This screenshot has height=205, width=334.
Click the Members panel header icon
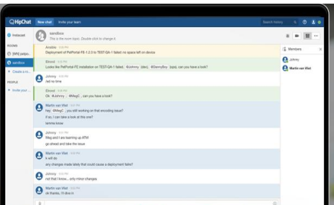tap(284, 49)
